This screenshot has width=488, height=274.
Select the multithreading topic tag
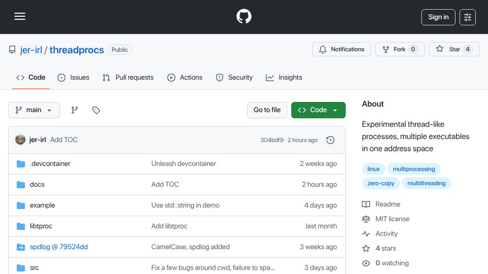[426, 183]
